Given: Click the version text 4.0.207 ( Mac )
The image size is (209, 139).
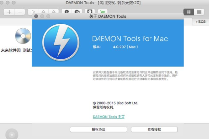Looking at the screenshot, I should coord(125,47).
